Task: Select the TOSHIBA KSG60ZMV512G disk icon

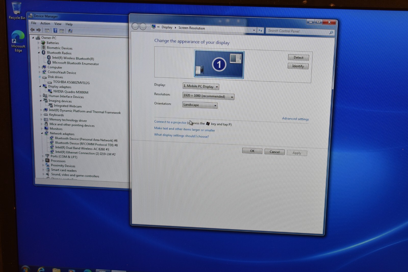Action: coord(50,82)
